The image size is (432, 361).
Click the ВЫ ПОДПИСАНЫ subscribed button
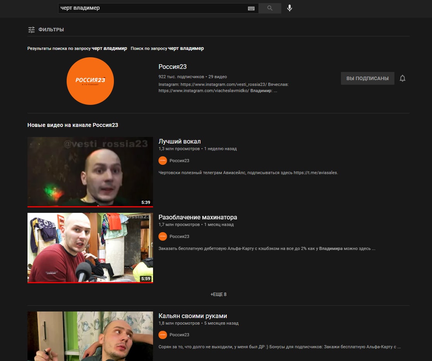[368, 79]
